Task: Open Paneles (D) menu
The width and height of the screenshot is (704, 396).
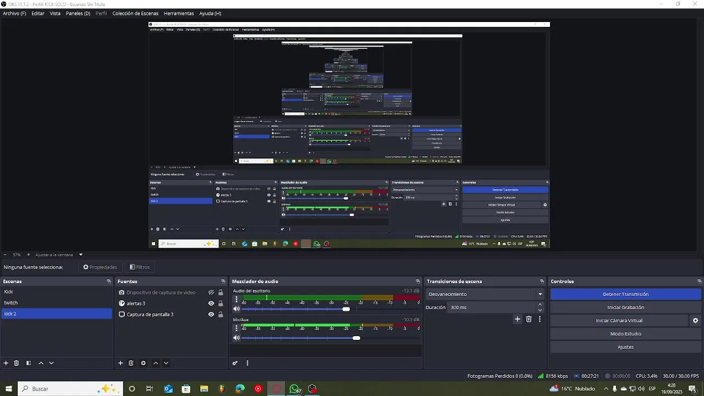Action: tap(78, 13)
